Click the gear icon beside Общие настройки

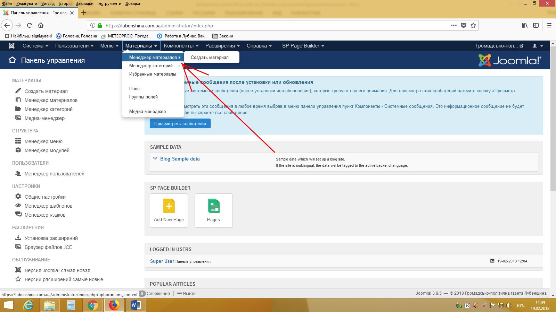pos(18,196)
